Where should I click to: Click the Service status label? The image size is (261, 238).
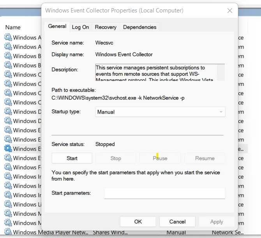point(68,144)
